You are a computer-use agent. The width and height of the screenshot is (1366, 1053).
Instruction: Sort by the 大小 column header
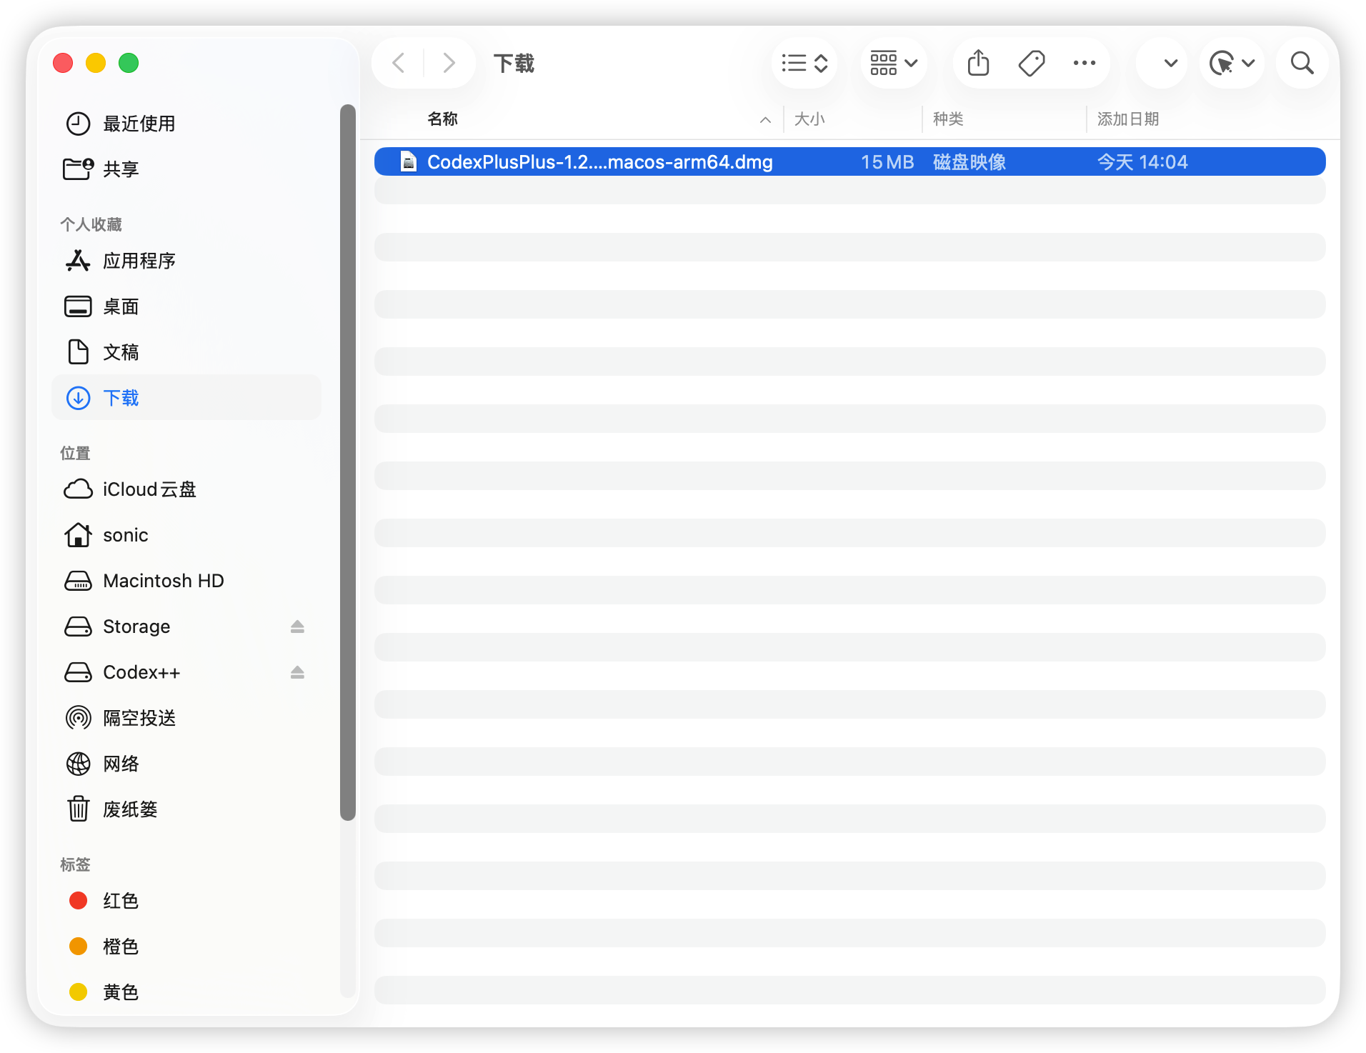pos(809,119)
